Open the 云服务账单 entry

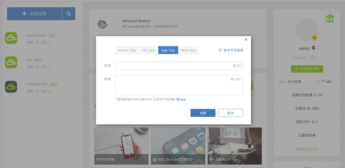coord(307,135)
